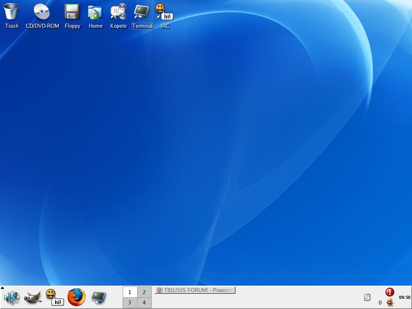Screen dimensions: 412x309
Task: Restore the TBILISIS FORUMI taskbar window
Action: [x=195, y=290]
